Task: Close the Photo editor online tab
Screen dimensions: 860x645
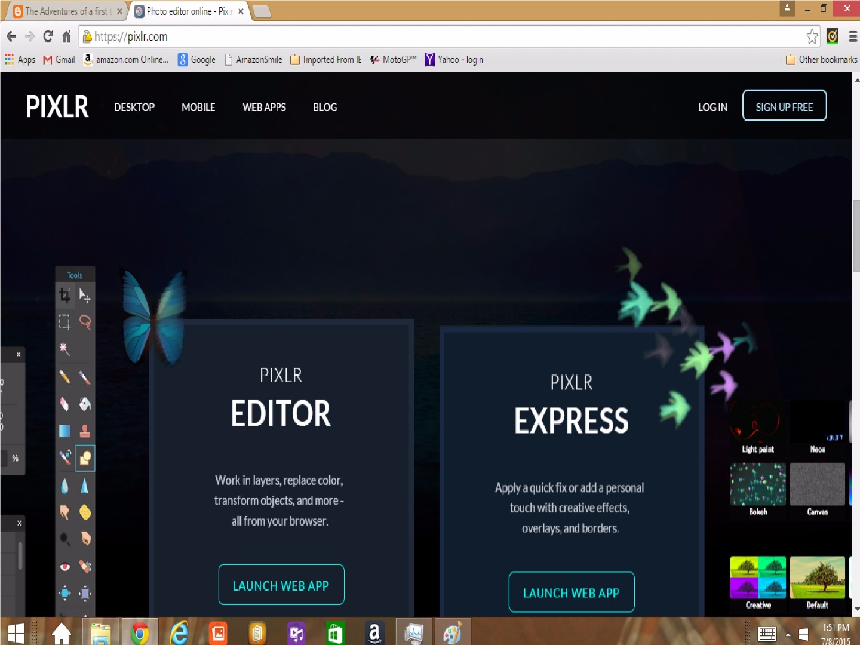Action: pyautogui.click(x=241, y=11)
